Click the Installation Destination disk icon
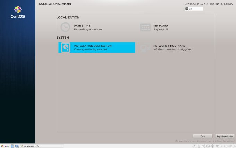Viewport: 236px width, 148px height. [66, 48]
